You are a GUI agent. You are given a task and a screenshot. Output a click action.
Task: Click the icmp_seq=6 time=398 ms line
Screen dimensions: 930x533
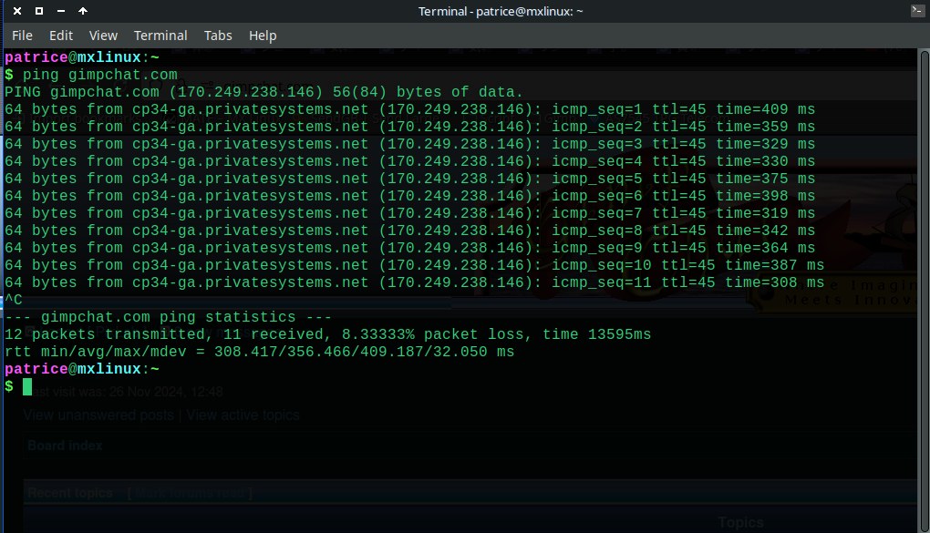click(x=410, y=196)
